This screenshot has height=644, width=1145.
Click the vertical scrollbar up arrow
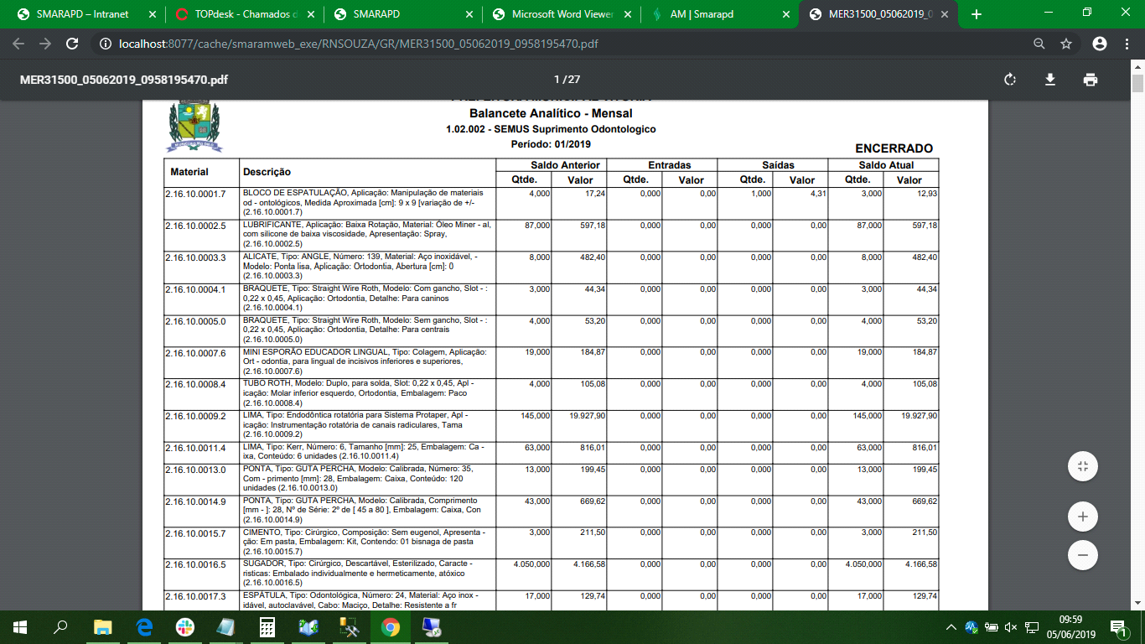1138,66
